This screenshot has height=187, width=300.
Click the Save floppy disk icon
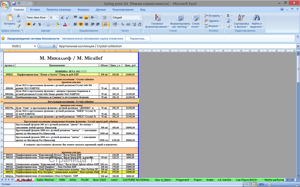(x=14, y=3)
